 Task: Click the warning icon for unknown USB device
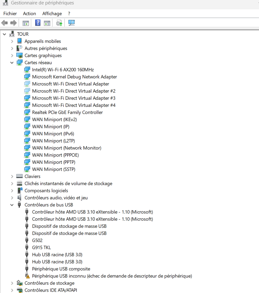coord(28,276)
